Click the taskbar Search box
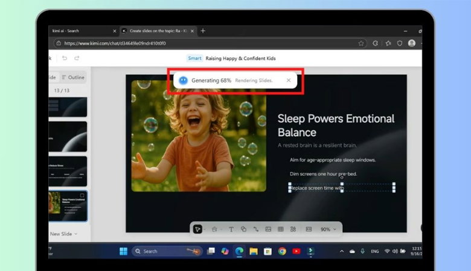Viewport: 471px width, 271px height. (167, 251)
